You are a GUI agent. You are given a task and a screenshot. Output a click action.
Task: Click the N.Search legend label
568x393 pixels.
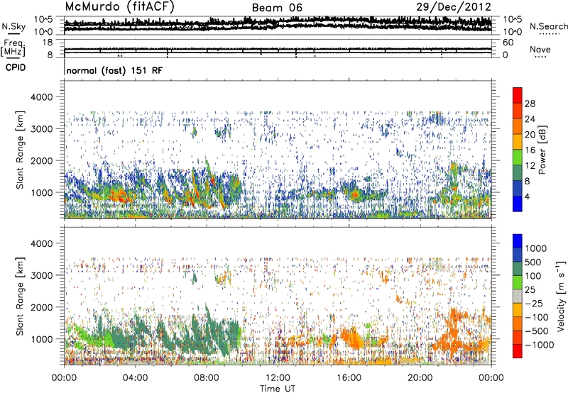coord(548,26)
